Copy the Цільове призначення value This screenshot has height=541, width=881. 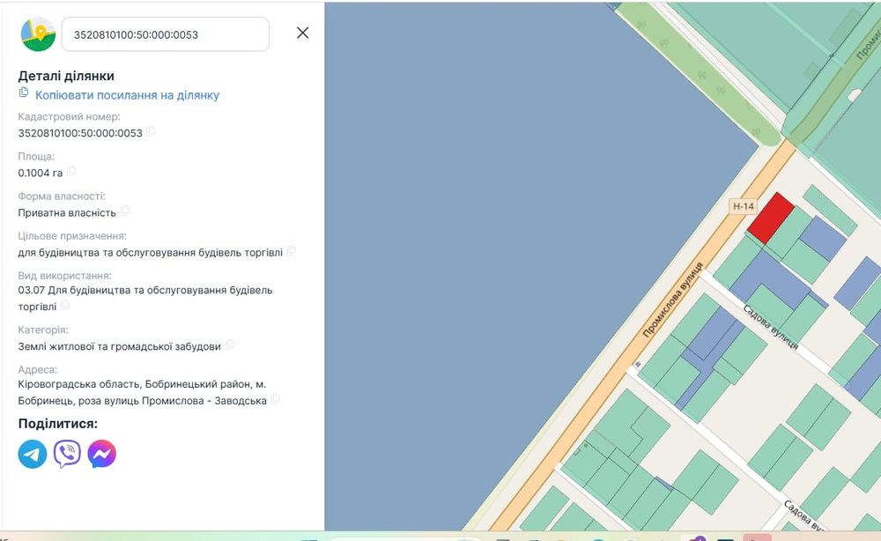click(x=292, y=251)
